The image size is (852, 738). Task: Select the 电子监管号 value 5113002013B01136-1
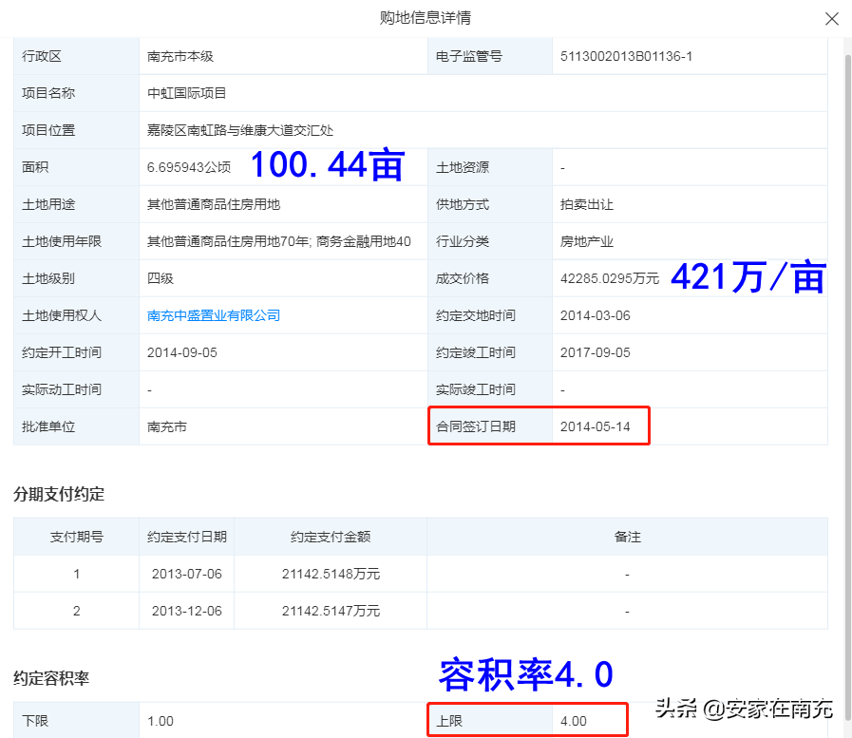click(626, 57)
